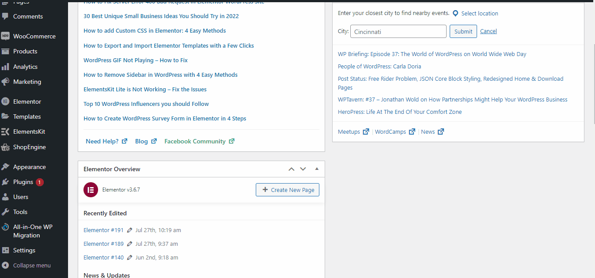595x278 pixels.
Task: Click the Collapse menu arrow icon
Action: (x=5, y=265)
